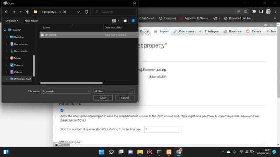Open Algoritma K-Neares bookmark
Screen dimensions: 280x157
tap(195, 18)
